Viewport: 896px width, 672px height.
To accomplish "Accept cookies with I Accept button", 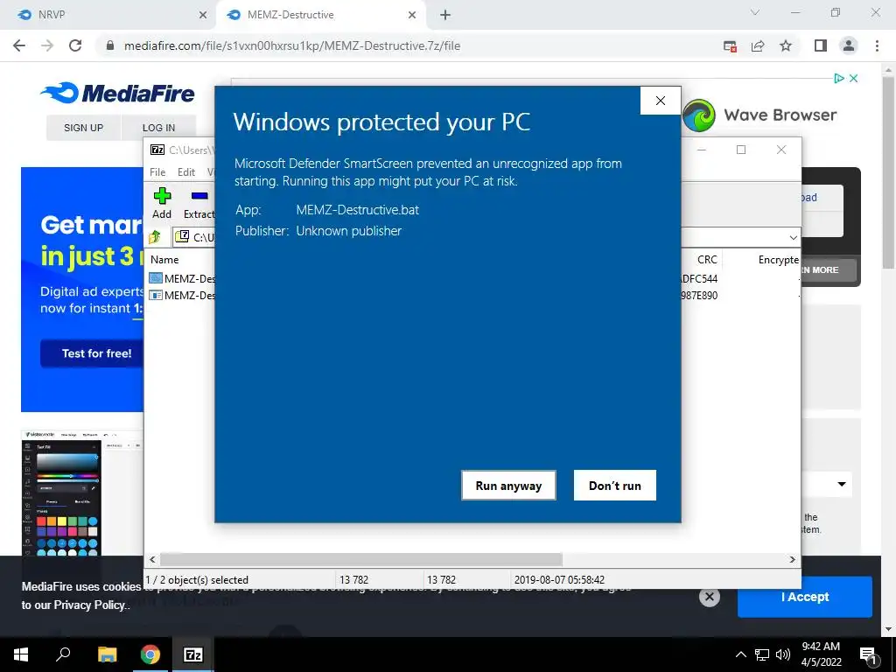I will (x=805, y=597).
